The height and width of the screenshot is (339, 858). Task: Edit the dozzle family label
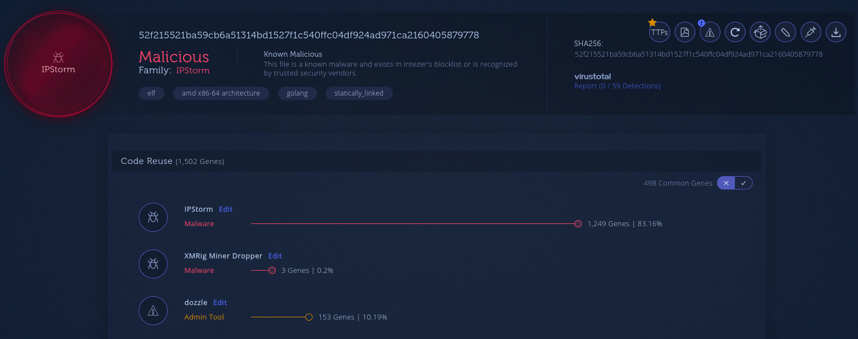click(x=220, y=303)
